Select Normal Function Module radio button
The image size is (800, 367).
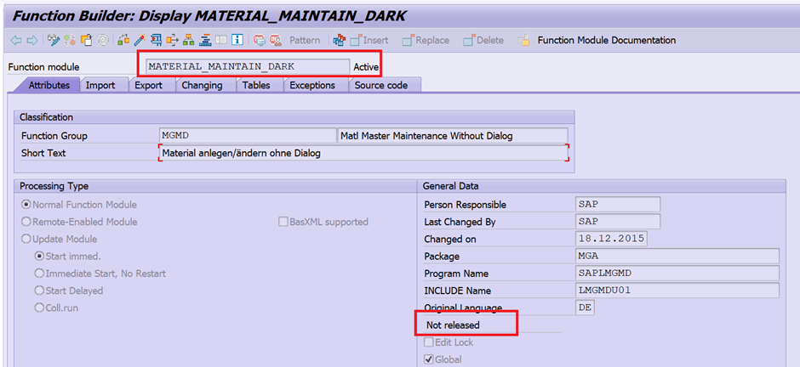coord(27,205)
